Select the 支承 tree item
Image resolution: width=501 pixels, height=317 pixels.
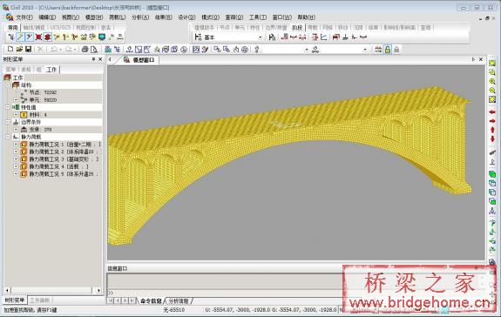(x=40, y=130)
